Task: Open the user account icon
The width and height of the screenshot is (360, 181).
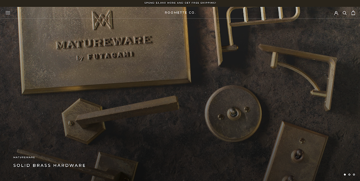Action: click(x=336, y=13)
